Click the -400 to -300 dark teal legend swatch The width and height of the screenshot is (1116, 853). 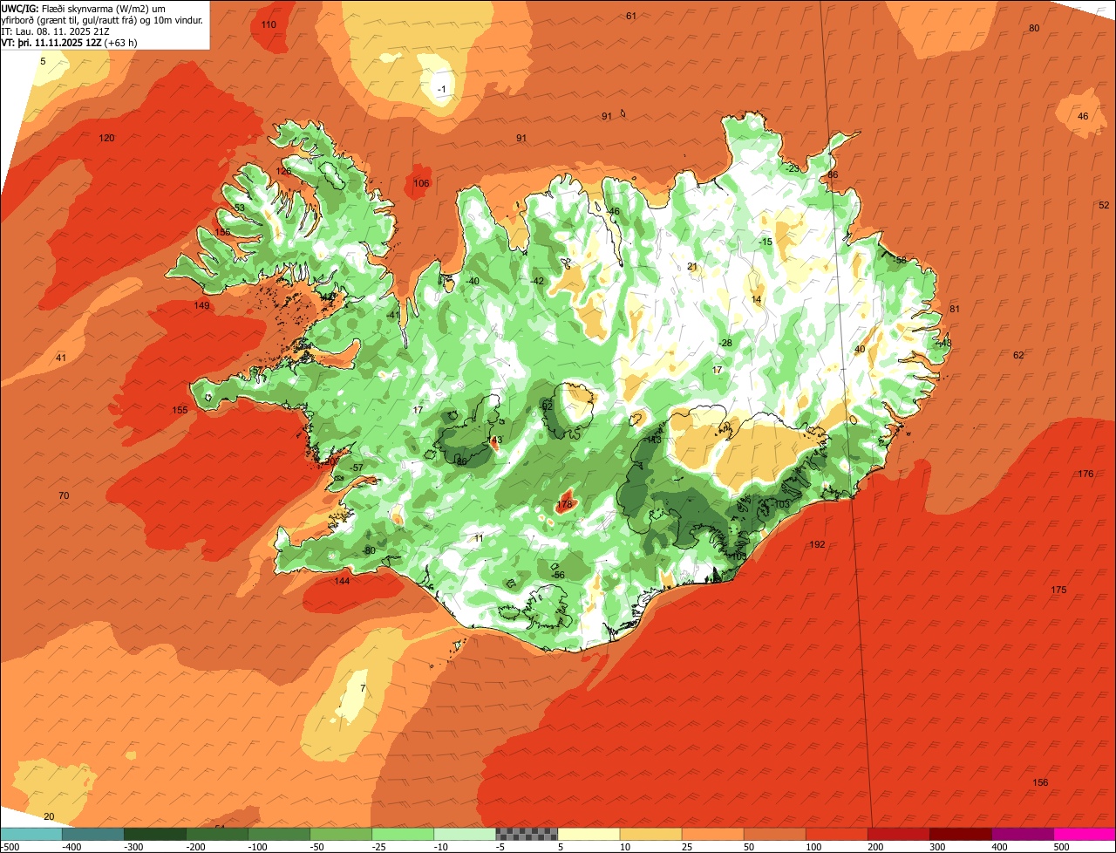pos(92,834)
